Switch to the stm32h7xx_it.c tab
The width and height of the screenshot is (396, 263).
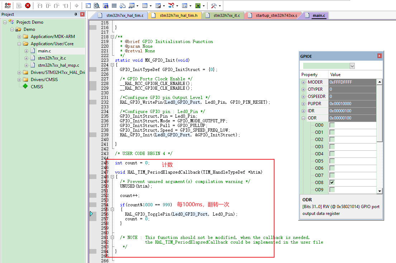223,15
